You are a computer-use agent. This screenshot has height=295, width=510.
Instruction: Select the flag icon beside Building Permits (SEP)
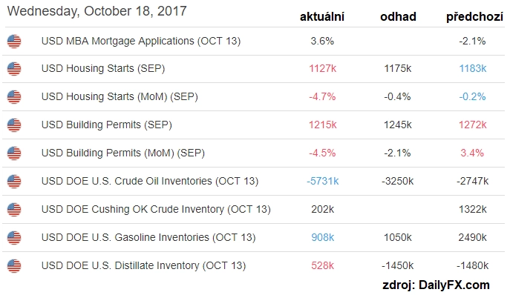14,125
